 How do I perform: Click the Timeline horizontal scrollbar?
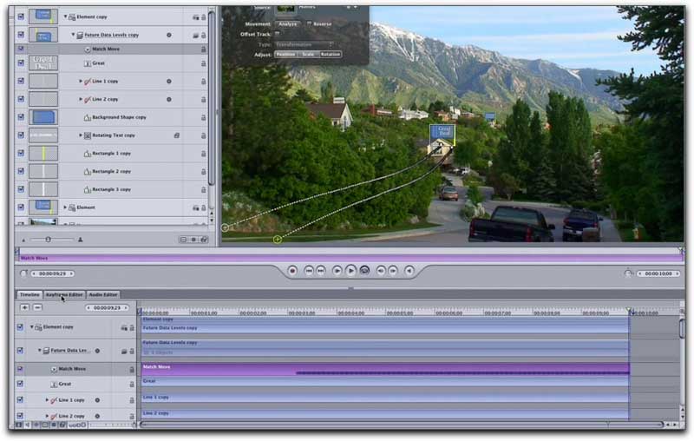[402, 425]
